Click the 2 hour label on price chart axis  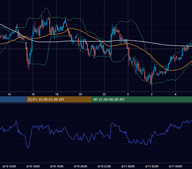pos(152,94)
